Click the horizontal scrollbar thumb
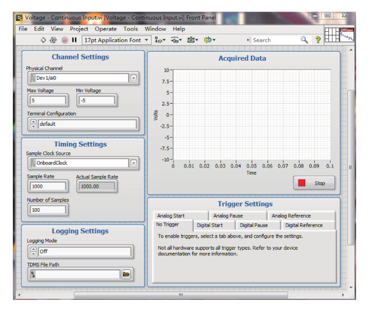This screenshot has height=313, width=369. coord(181,295)
